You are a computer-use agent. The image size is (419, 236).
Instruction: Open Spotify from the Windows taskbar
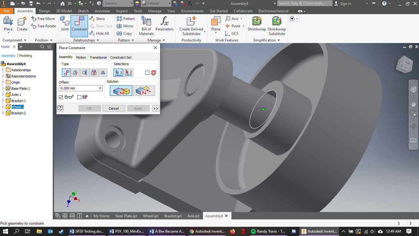pos(268,231)
